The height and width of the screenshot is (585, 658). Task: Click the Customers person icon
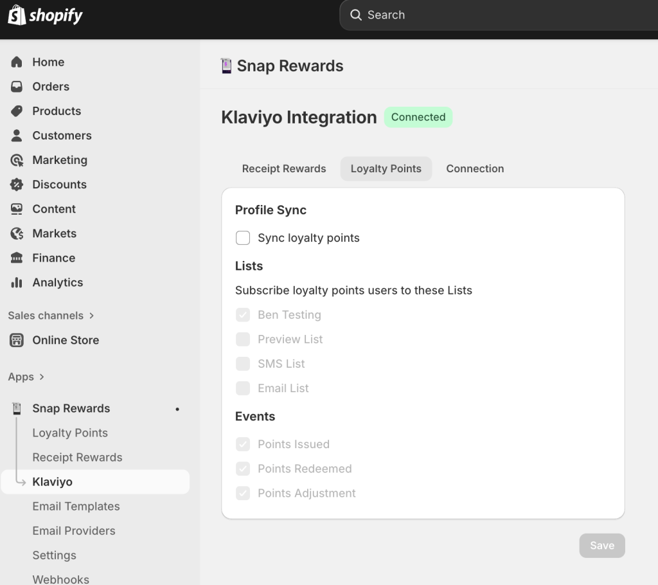pos(17,136)
